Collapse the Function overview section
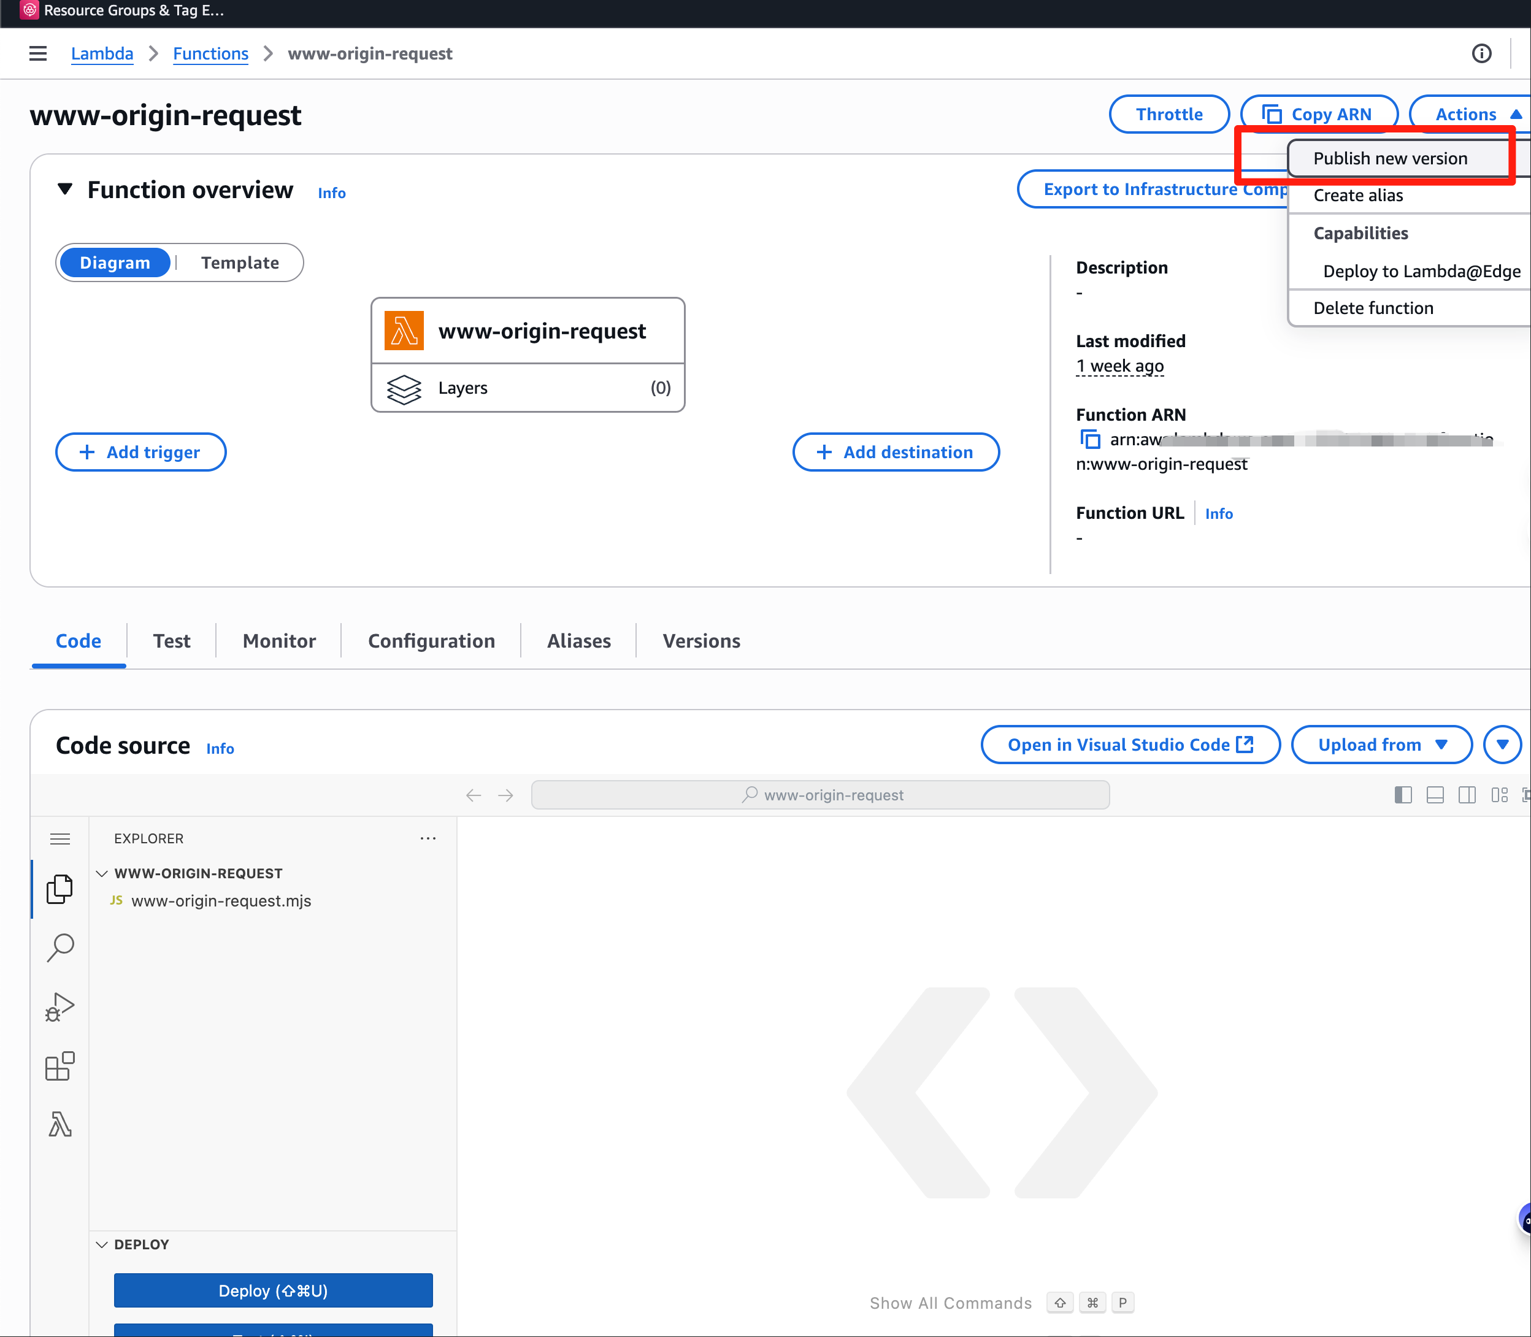1531x1337 pixels. (66, 190)
